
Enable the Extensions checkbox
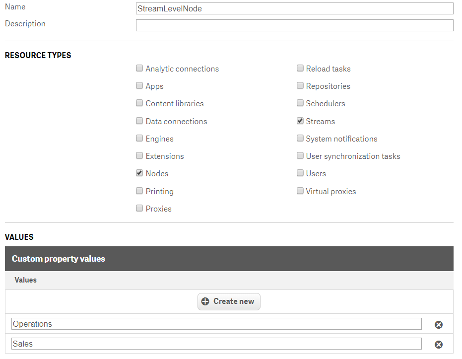pyautogui.click(x=139, y=156)
